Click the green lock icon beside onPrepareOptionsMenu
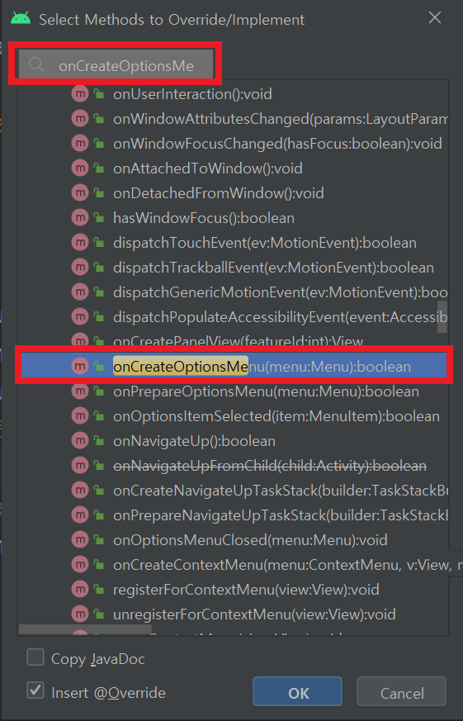Screen dimensions: 463x721 pos(98,391)
